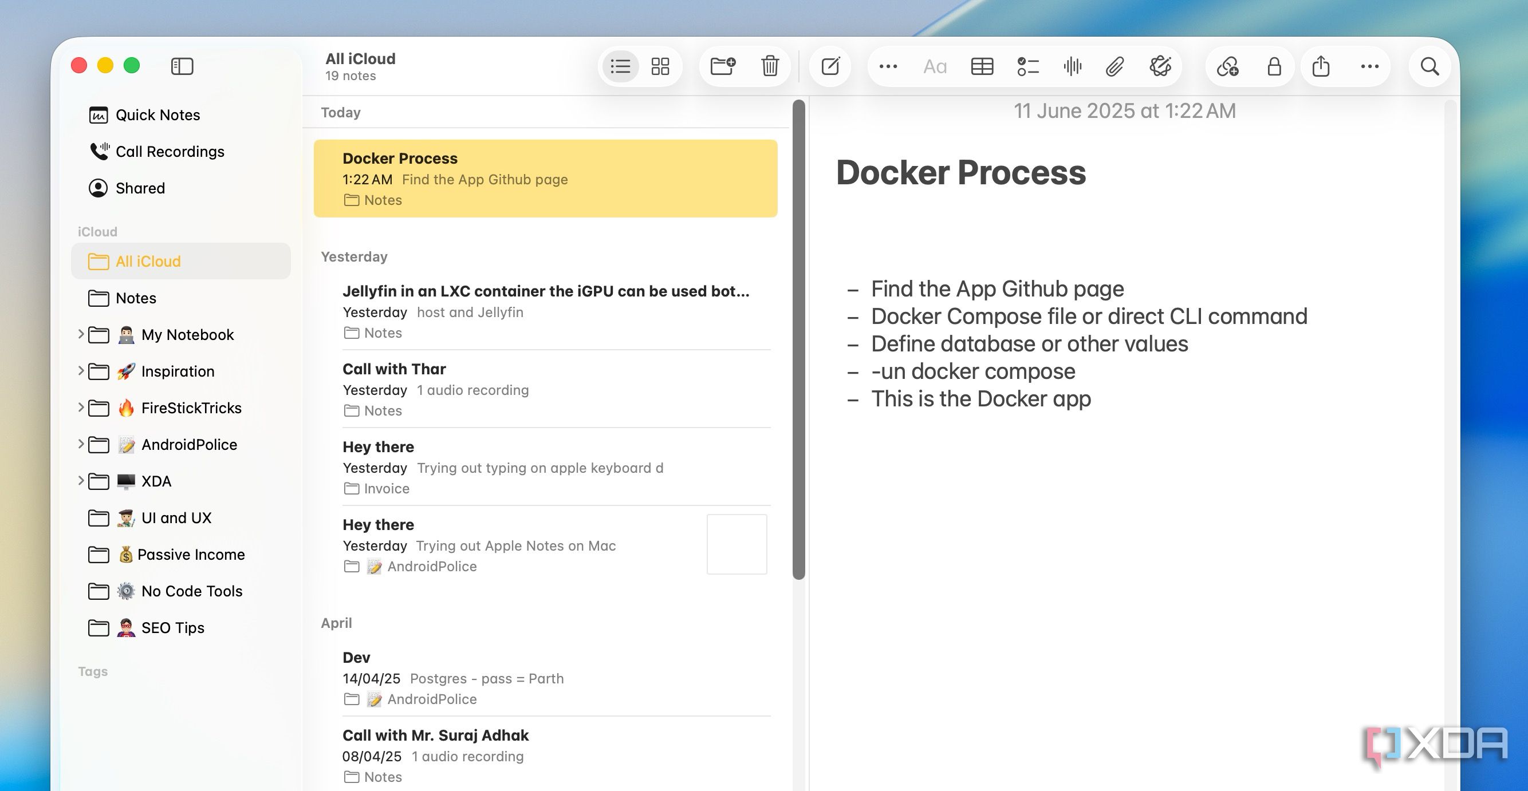Open the first more options ellipsis left of Aa
The width and height of the screenshot is (1528, 791).
click(888, 66)
